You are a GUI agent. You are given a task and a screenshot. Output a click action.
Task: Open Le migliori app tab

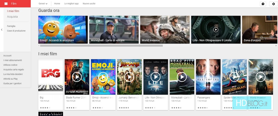coord(71,4)
